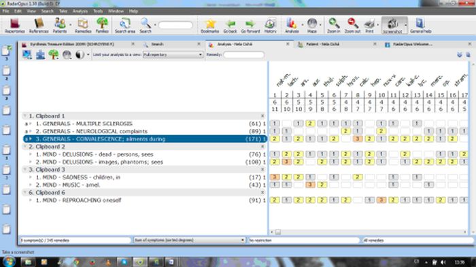Click the Search area icon

(x=124, y=26)
